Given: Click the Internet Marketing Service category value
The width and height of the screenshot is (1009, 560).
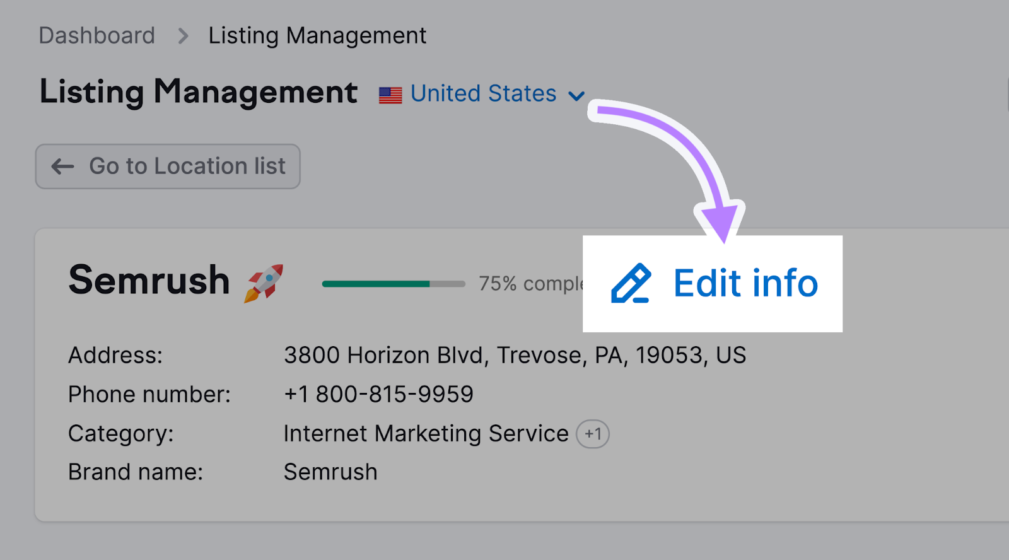Looking at the screenshot, I should (426, 434).
